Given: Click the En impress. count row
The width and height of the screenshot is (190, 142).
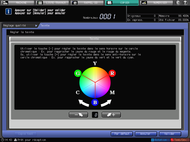Looking at the screenshot, I should 142,20.
